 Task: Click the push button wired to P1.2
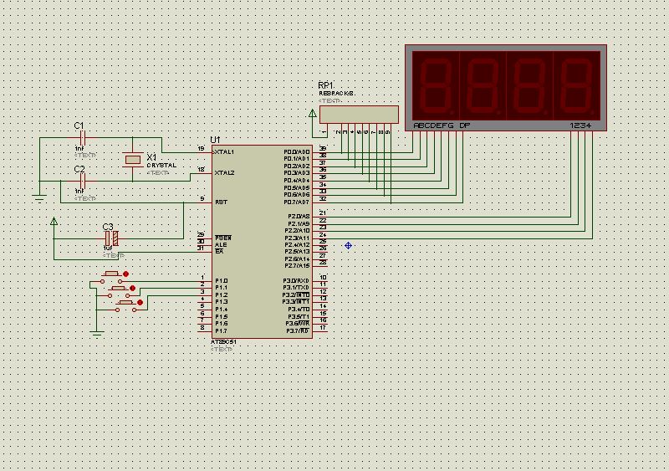point(126,305)
